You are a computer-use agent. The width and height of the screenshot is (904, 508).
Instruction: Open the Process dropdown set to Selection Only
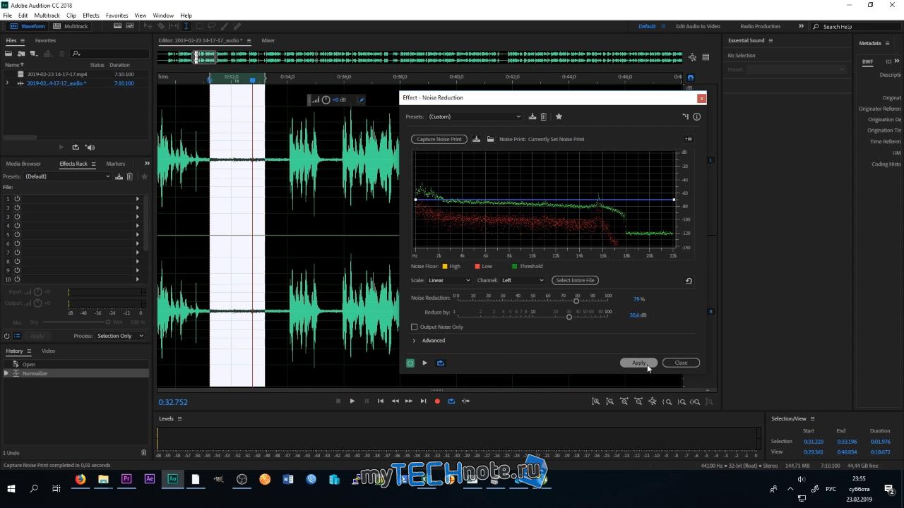click(x=120, y=336)
